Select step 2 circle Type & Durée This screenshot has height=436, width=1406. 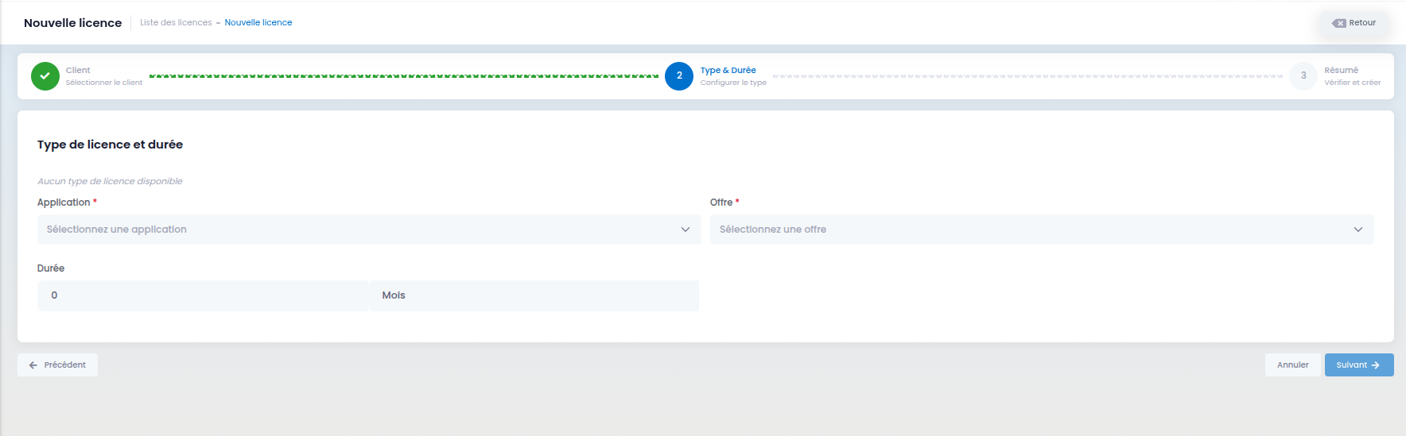coord(679,76)
